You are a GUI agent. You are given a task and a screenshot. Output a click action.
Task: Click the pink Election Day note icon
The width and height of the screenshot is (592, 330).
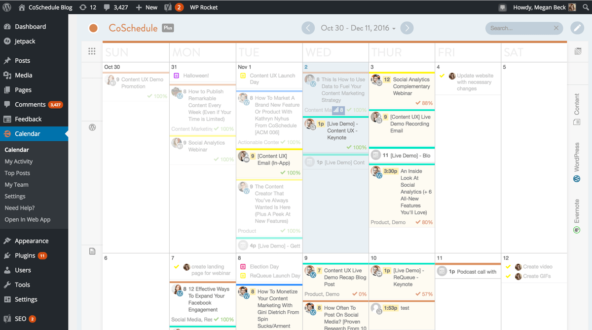coord(243,267)
